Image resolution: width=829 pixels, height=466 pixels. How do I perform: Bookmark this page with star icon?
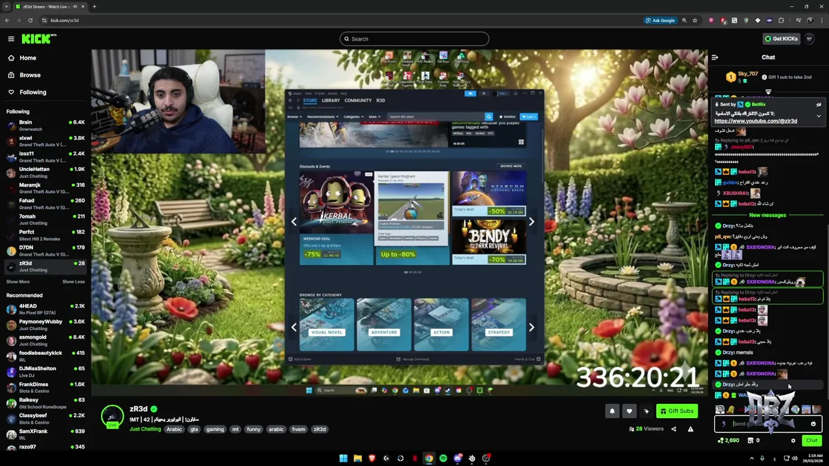coord(695,20)
